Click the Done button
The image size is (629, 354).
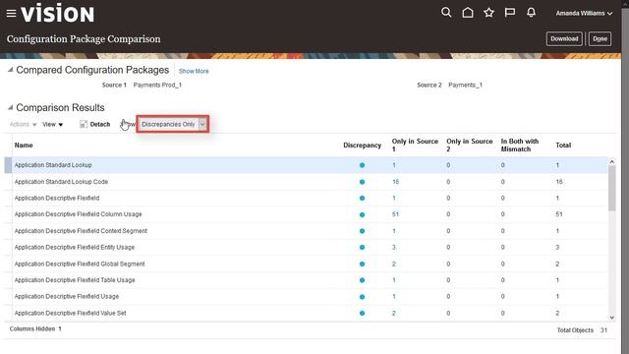(600, 39)
